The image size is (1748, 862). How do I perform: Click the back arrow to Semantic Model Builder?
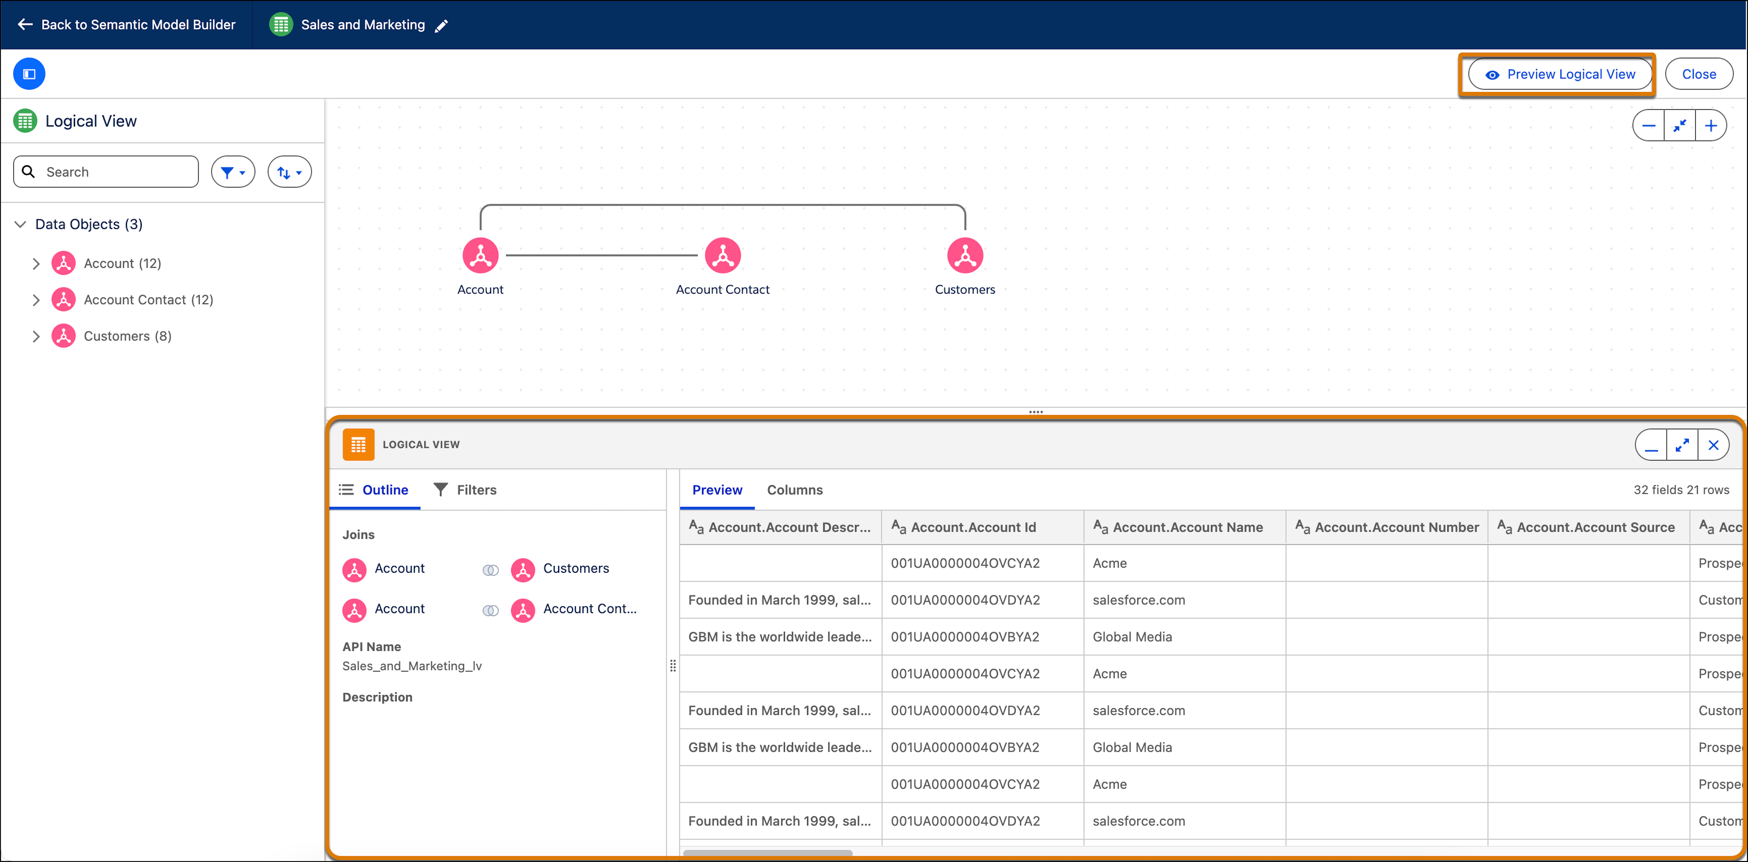click(x=25, y=24)
